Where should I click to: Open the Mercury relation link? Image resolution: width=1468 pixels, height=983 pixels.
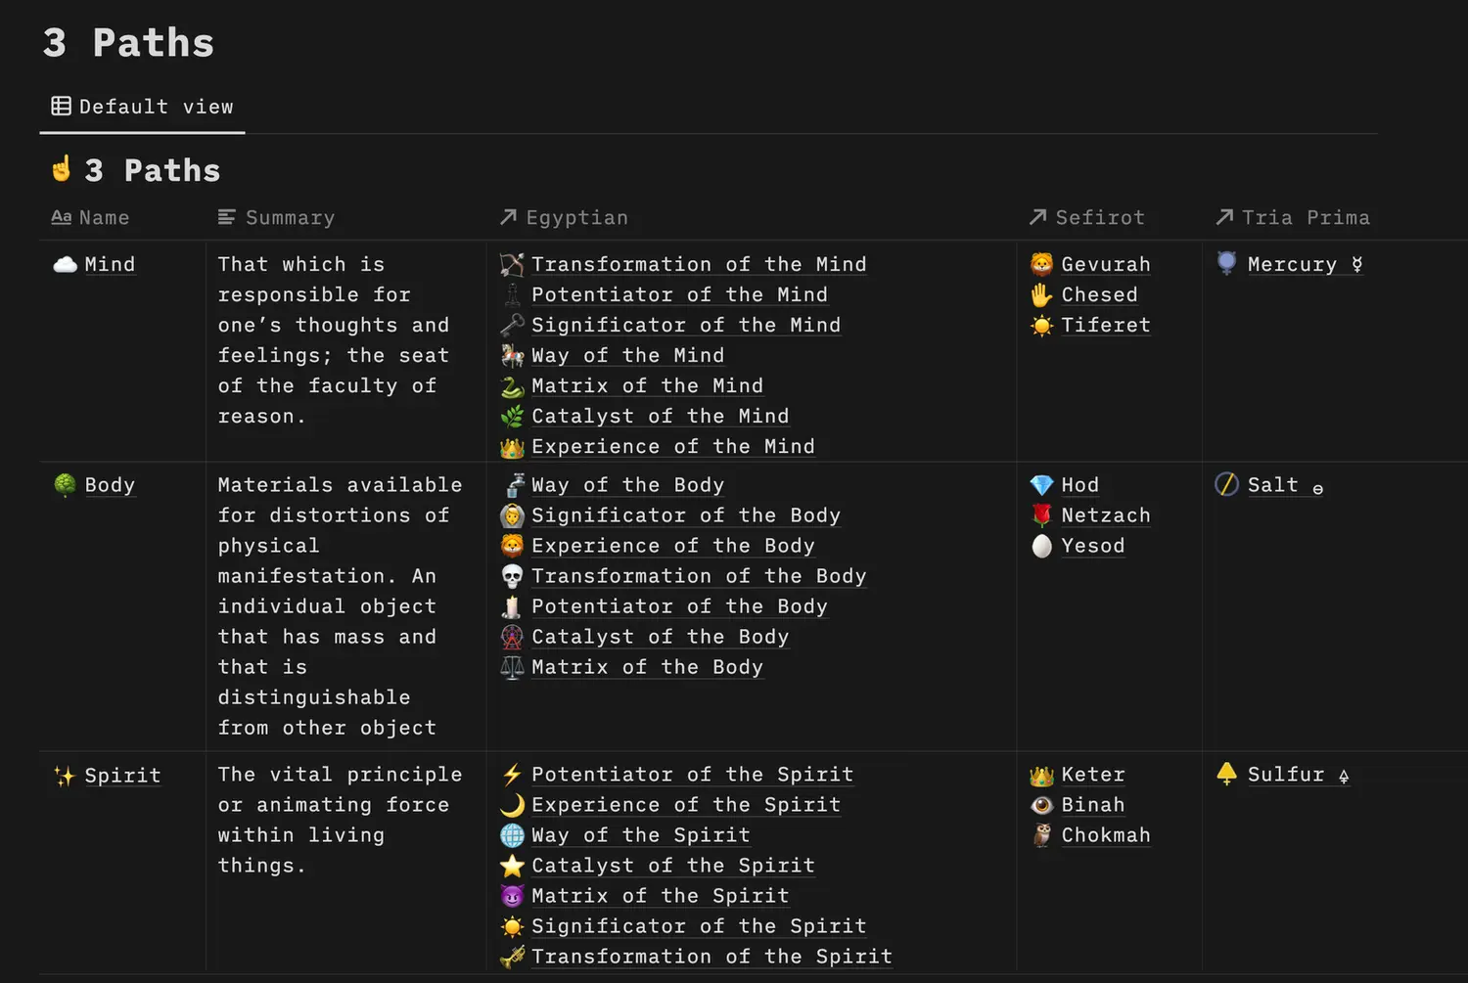[x=1292, y=264]
